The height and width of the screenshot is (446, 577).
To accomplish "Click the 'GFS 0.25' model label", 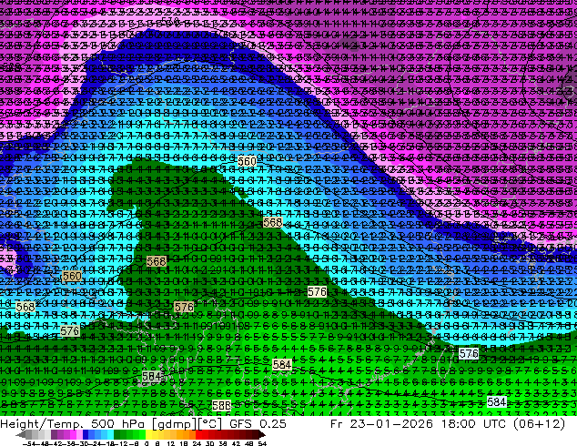I will (x=258, y=424).
